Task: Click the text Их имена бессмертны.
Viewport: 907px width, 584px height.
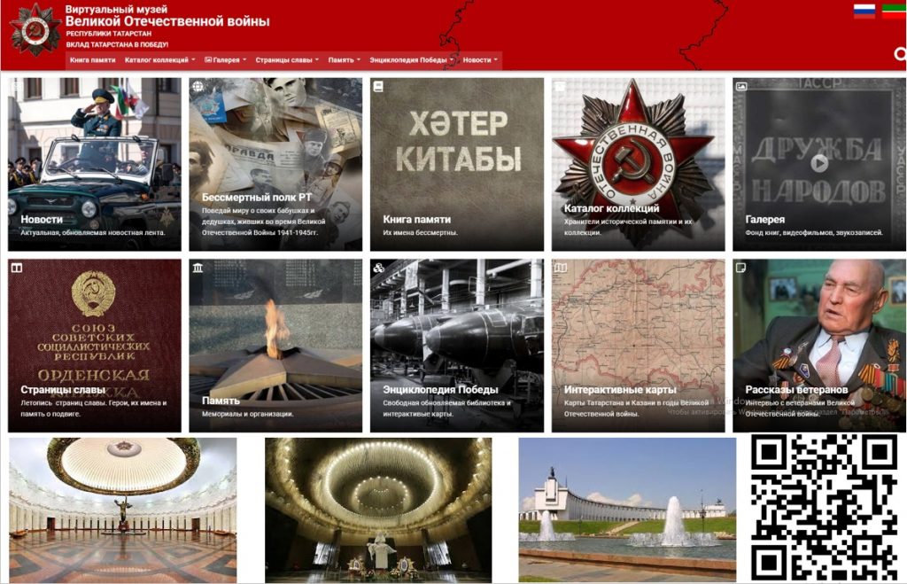Action: click(420, 233)
